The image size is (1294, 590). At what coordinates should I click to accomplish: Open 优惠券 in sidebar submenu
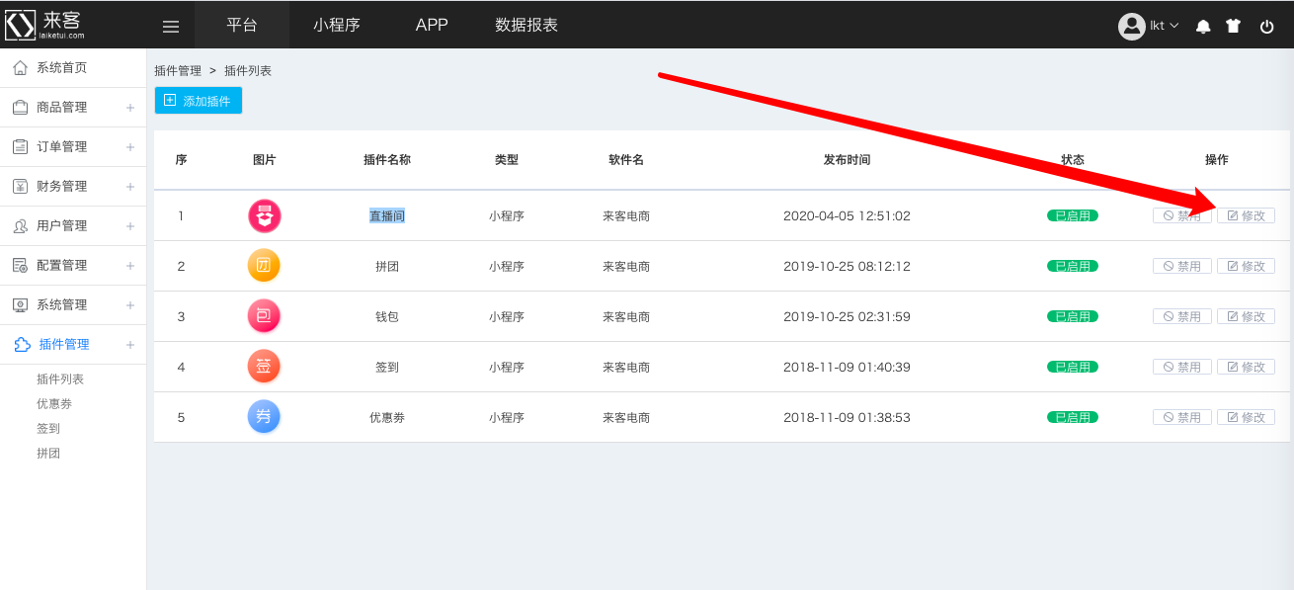click(54, 403)
